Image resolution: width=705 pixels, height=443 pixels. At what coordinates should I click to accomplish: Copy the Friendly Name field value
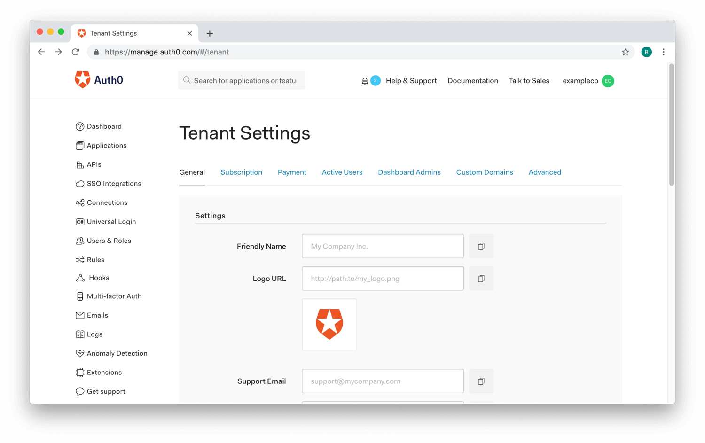click(x=481, y=246)
